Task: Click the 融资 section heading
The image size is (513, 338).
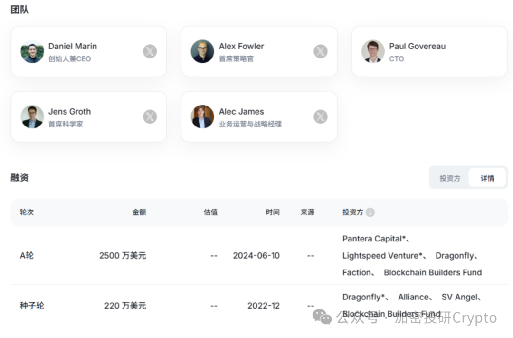Action: [19, 177]
